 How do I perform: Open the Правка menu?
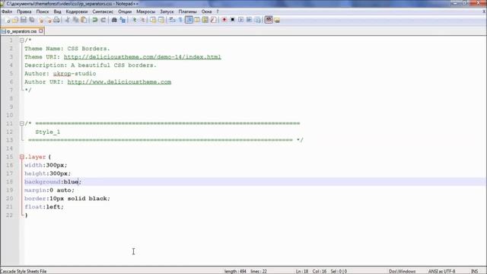click(24, 11)
